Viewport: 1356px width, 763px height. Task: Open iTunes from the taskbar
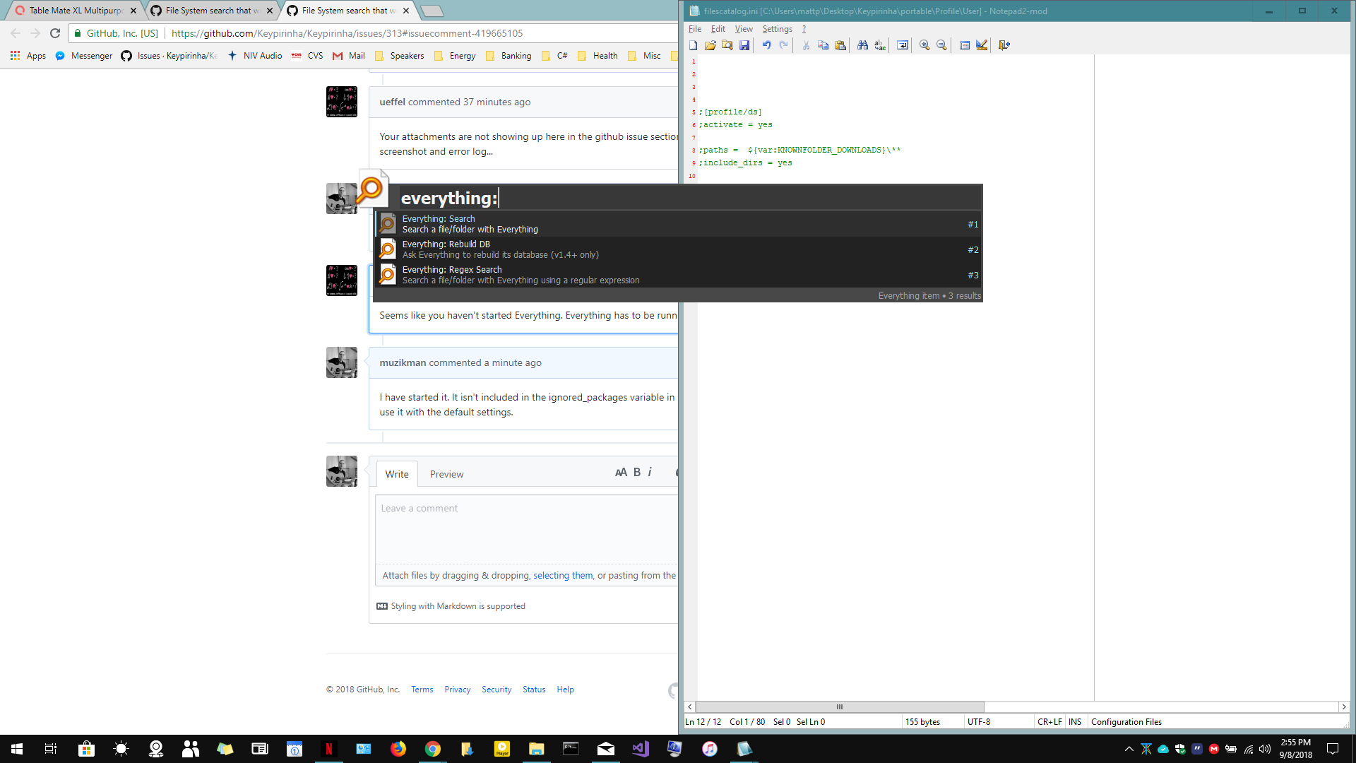point(710,748)
